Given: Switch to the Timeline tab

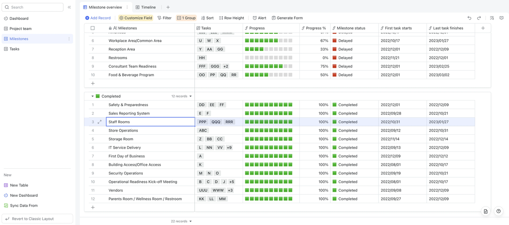Looking at the screenshot, I should pos(146,7).
